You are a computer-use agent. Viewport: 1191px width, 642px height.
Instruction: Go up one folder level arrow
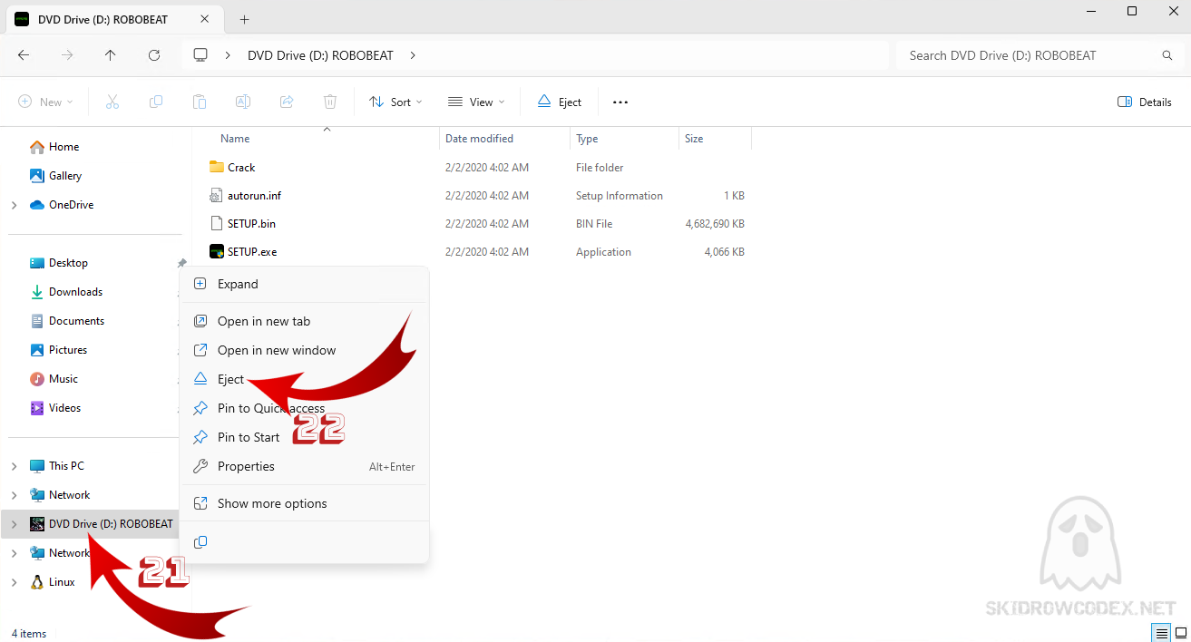(111, 55)
